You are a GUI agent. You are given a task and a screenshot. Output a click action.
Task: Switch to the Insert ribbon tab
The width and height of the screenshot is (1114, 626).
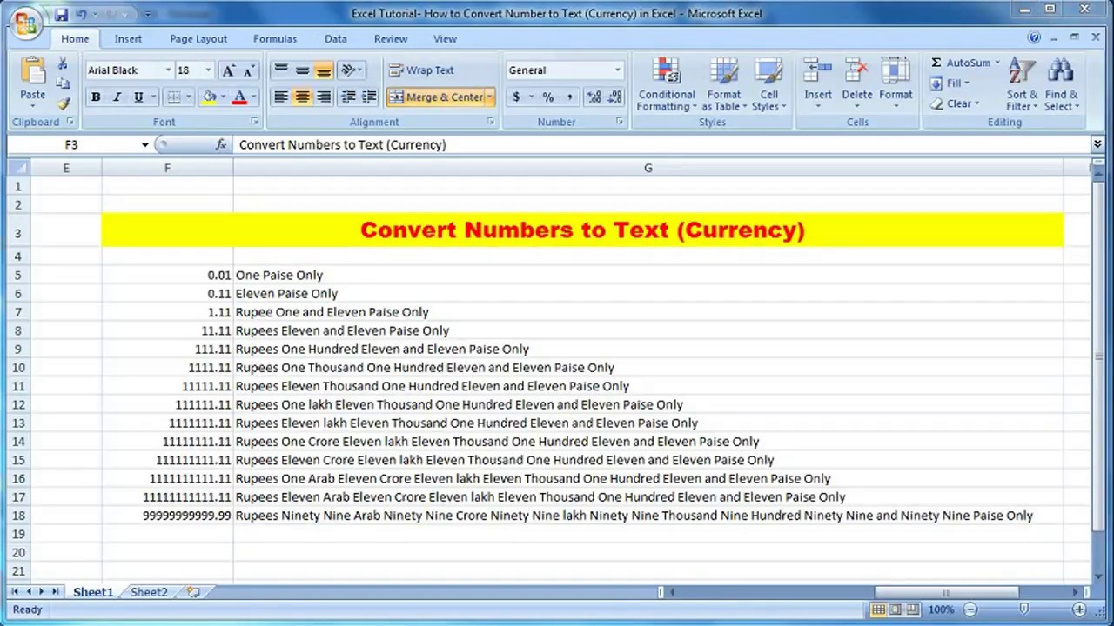pos(128,39)
